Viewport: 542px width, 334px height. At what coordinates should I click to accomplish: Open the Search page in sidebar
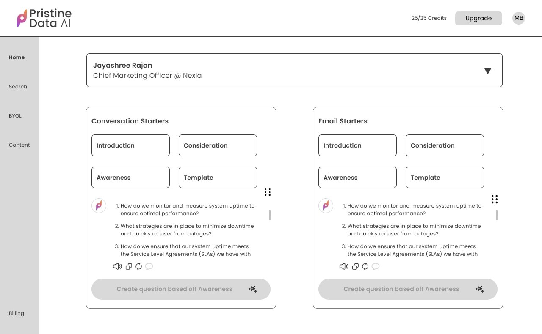pos(18,87)
